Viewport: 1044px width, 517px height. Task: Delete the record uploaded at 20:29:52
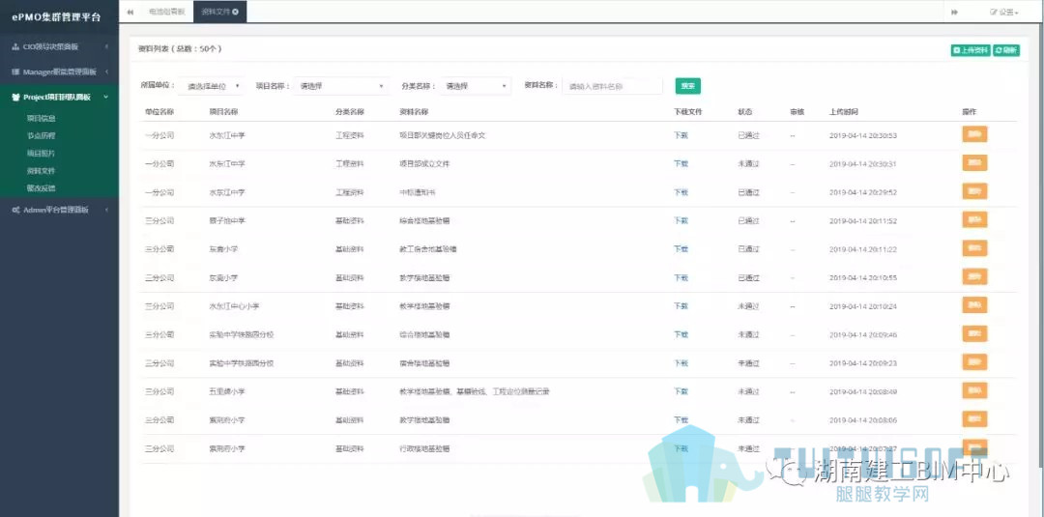974,191
